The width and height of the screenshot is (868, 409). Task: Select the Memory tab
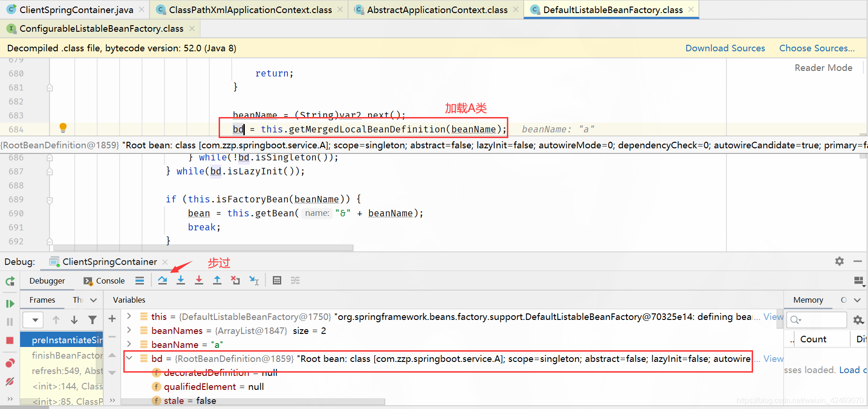tap(808, 300)
